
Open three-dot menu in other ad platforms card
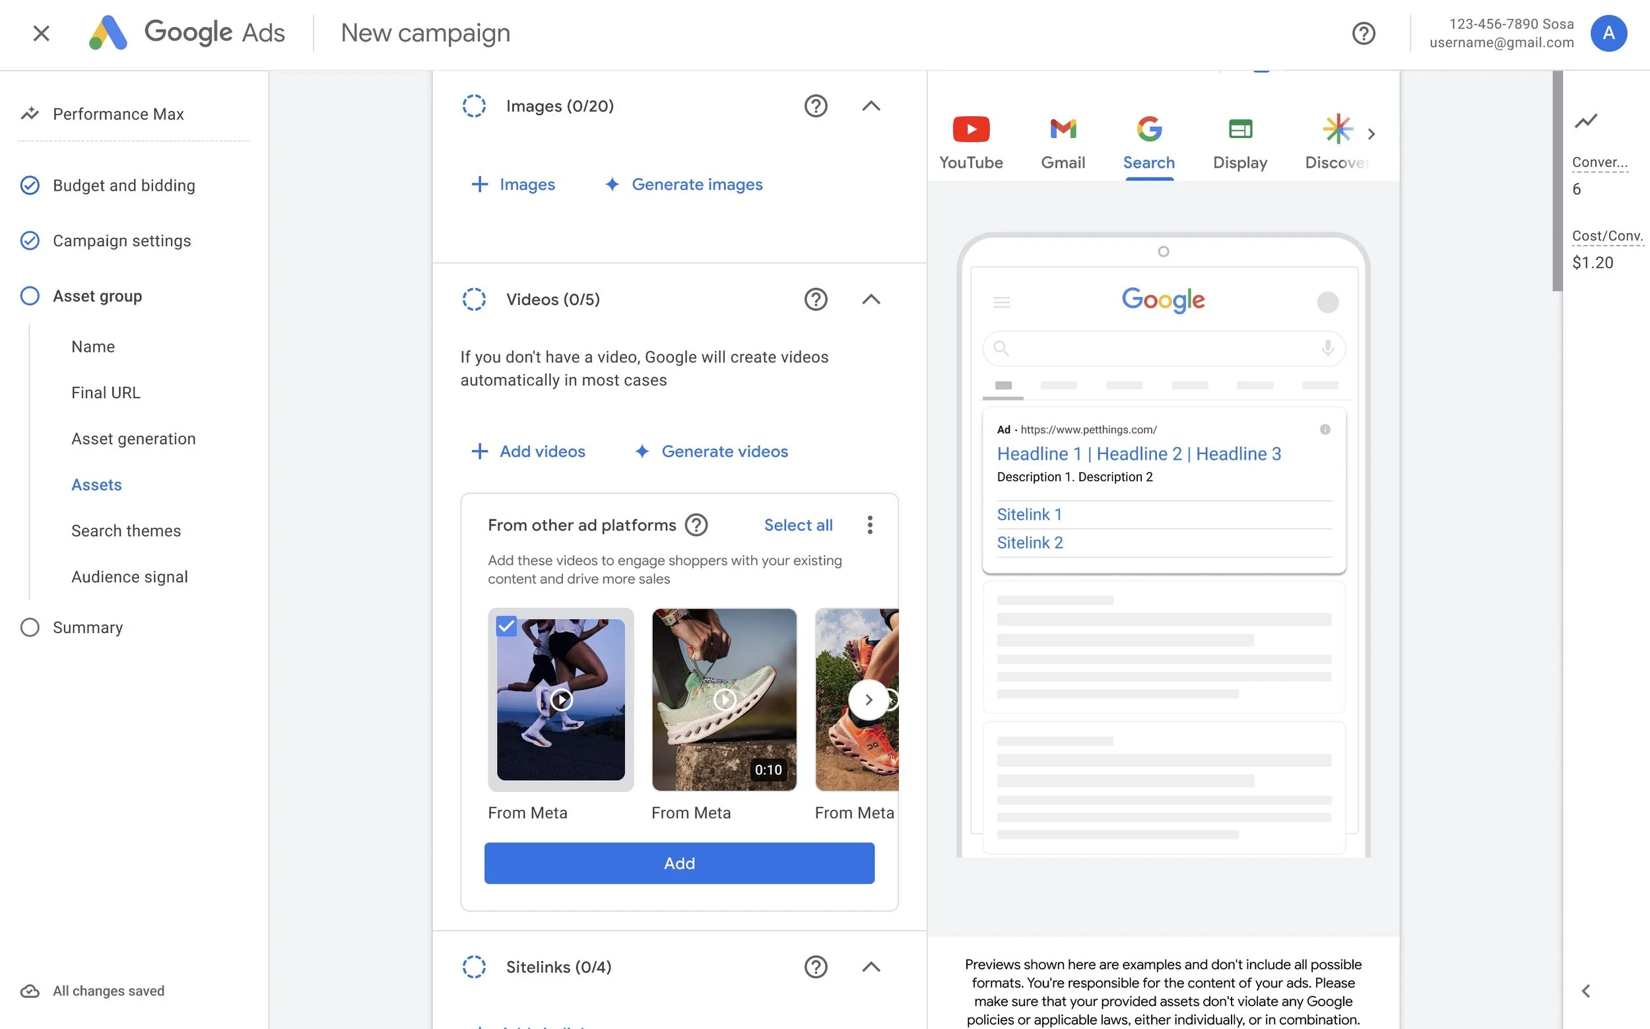(x=870, y=525)
